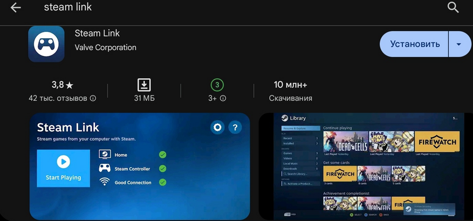Click the 42 тыс. отзывов text
The height and width of the screenshot is (221, 473).
coord(58,98)
